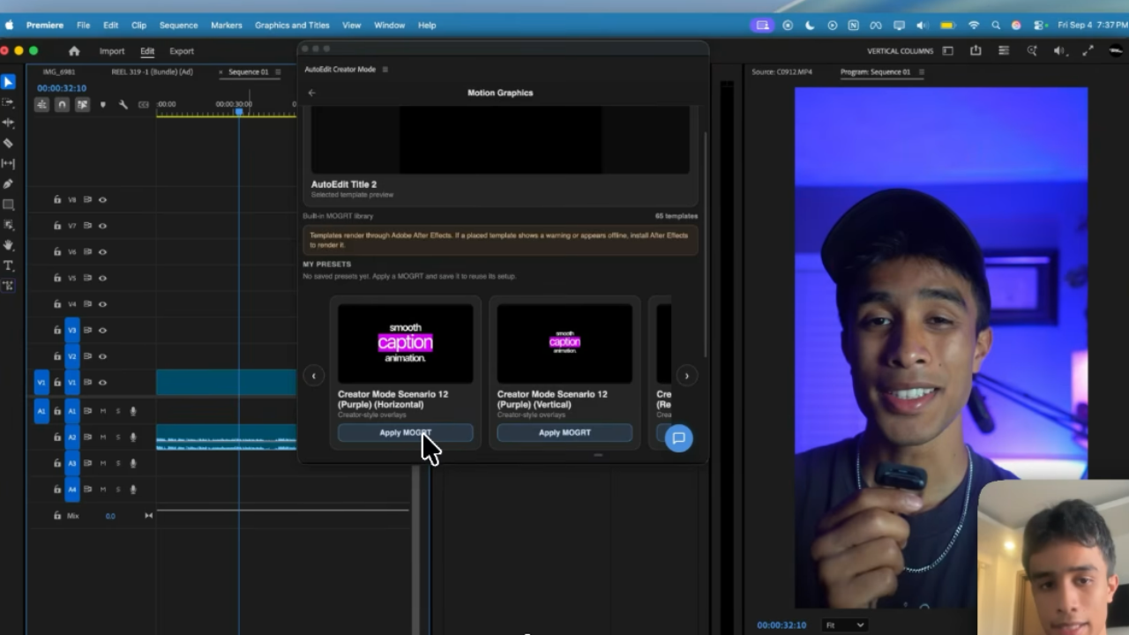Select the Razor tool
The height and width of the screenshot is (635, 1129).
click(x=8, y=143)
